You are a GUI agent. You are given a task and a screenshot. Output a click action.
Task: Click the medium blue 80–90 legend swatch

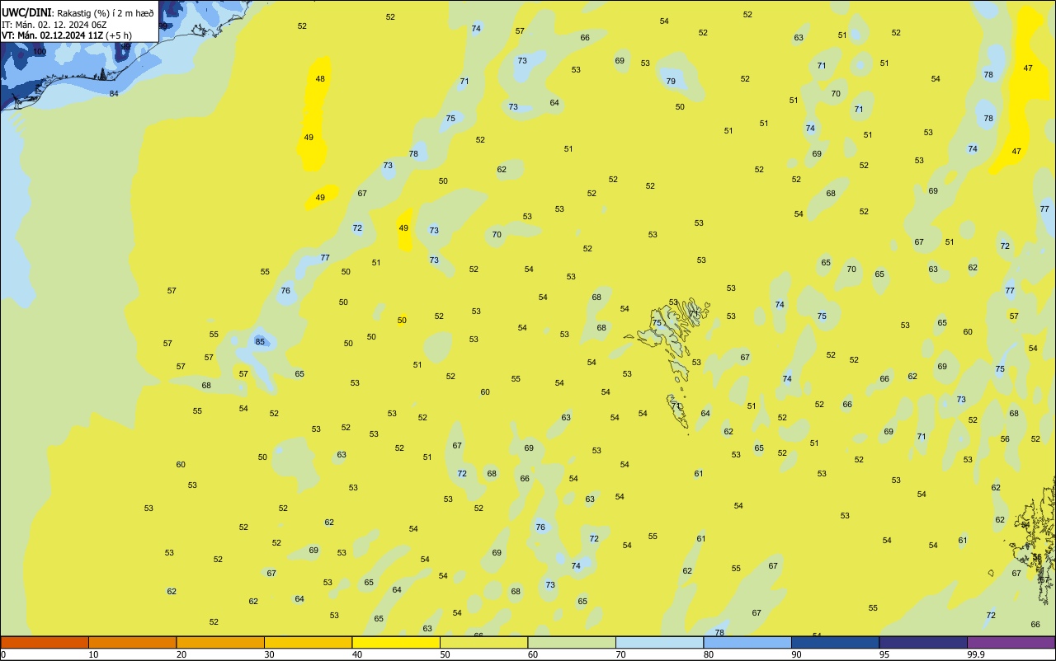pos(747,642)
